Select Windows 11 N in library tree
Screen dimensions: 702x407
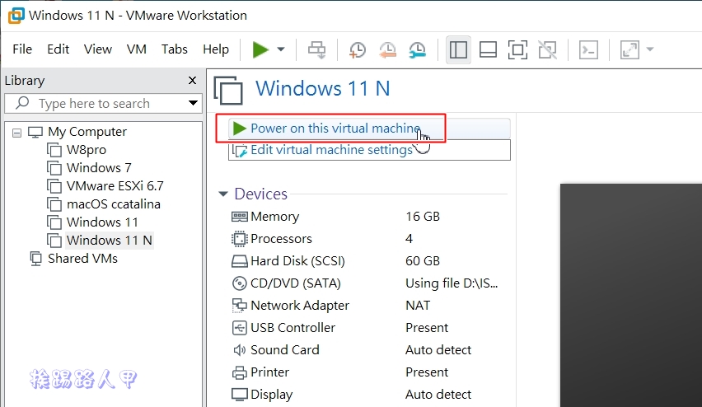pyautogui.click(x=110, y=241)
